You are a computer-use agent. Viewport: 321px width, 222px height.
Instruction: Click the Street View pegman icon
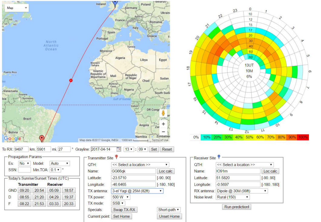click(x=163, y=113)
